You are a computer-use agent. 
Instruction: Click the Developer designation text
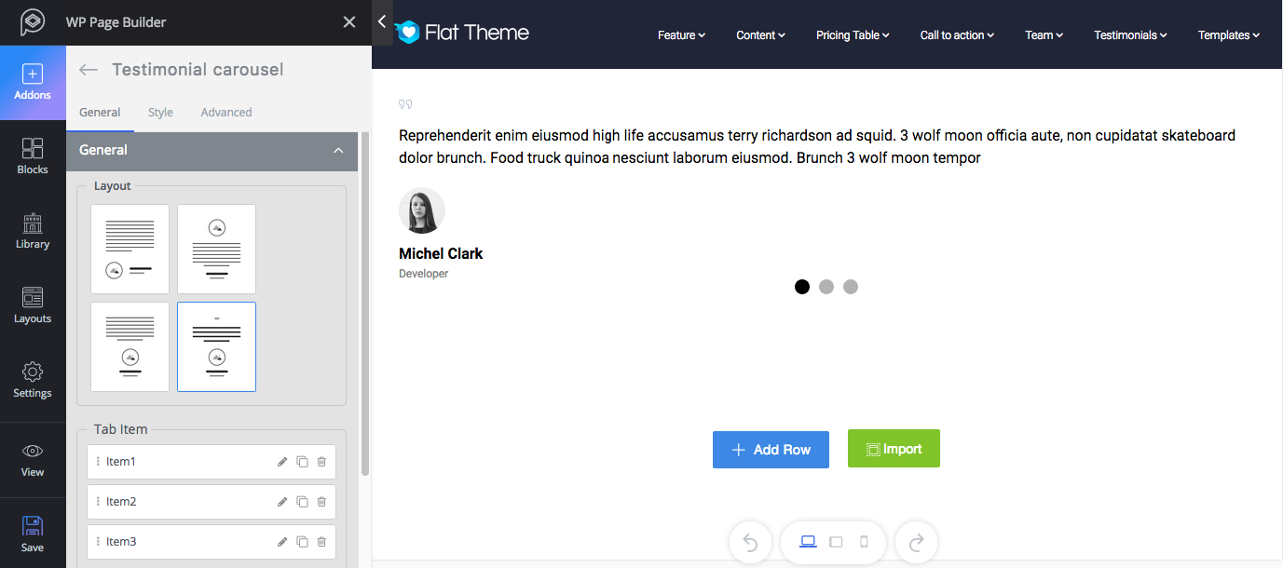click(423, 274)
